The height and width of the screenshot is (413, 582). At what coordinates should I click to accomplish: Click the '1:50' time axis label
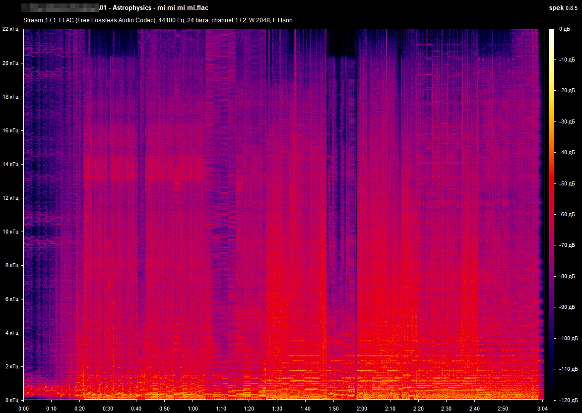pos(334,409)
